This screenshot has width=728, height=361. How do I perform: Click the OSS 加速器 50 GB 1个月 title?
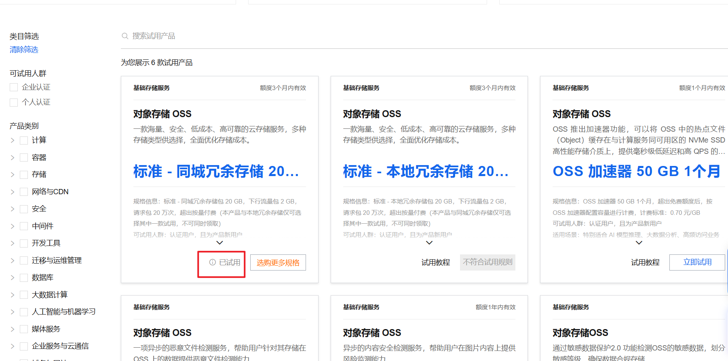coord(637,171)
